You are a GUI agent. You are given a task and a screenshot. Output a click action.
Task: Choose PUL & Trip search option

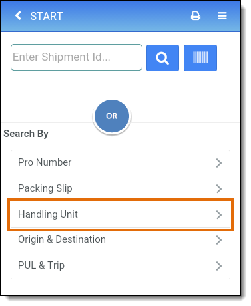pyautogui.click(x=121, y=266)
